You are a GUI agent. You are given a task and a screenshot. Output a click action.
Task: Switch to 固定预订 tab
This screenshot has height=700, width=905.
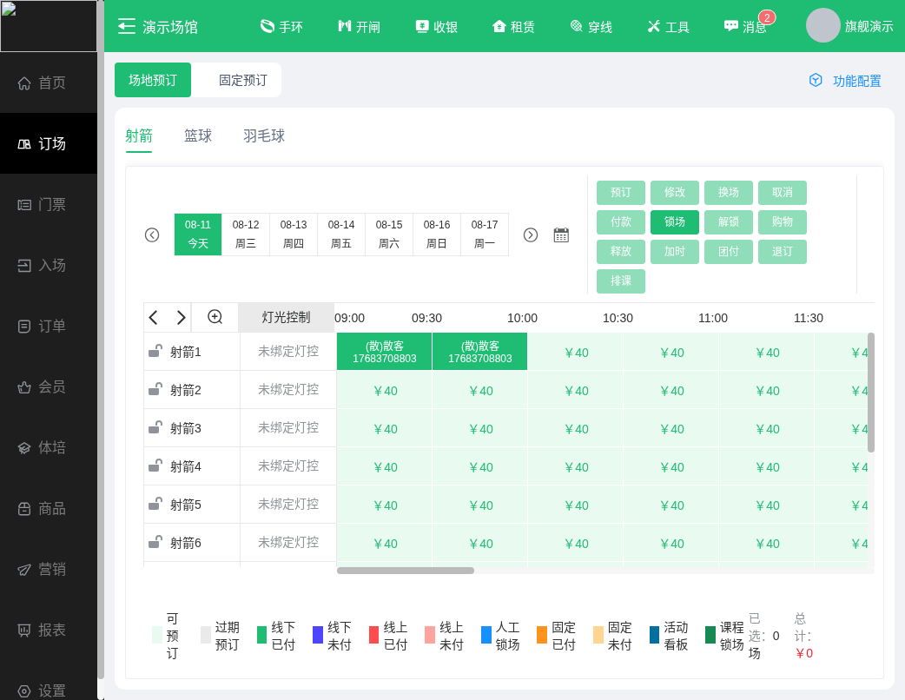[243, 80]
